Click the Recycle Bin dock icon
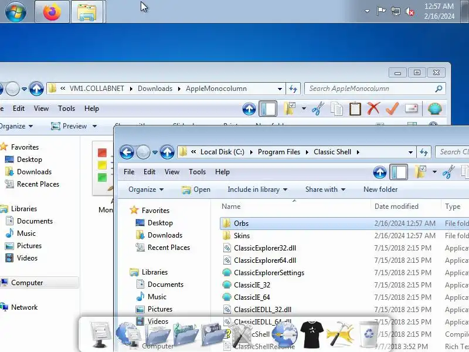 point(369,333)
